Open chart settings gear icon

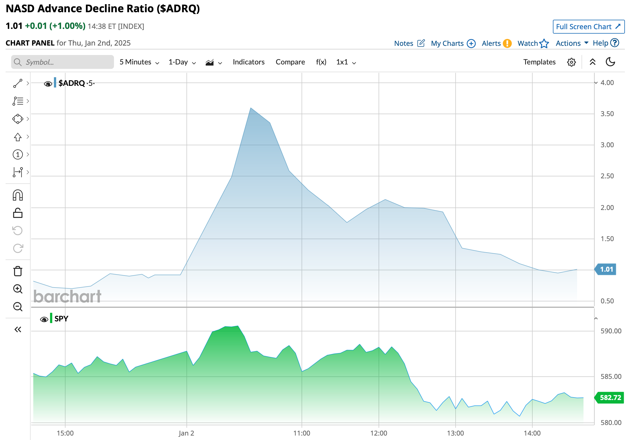pyautogui.click(x=571, y=62)
